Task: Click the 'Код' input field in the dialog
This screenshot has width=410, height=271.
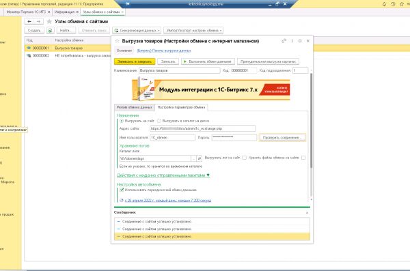Action: 243,70
